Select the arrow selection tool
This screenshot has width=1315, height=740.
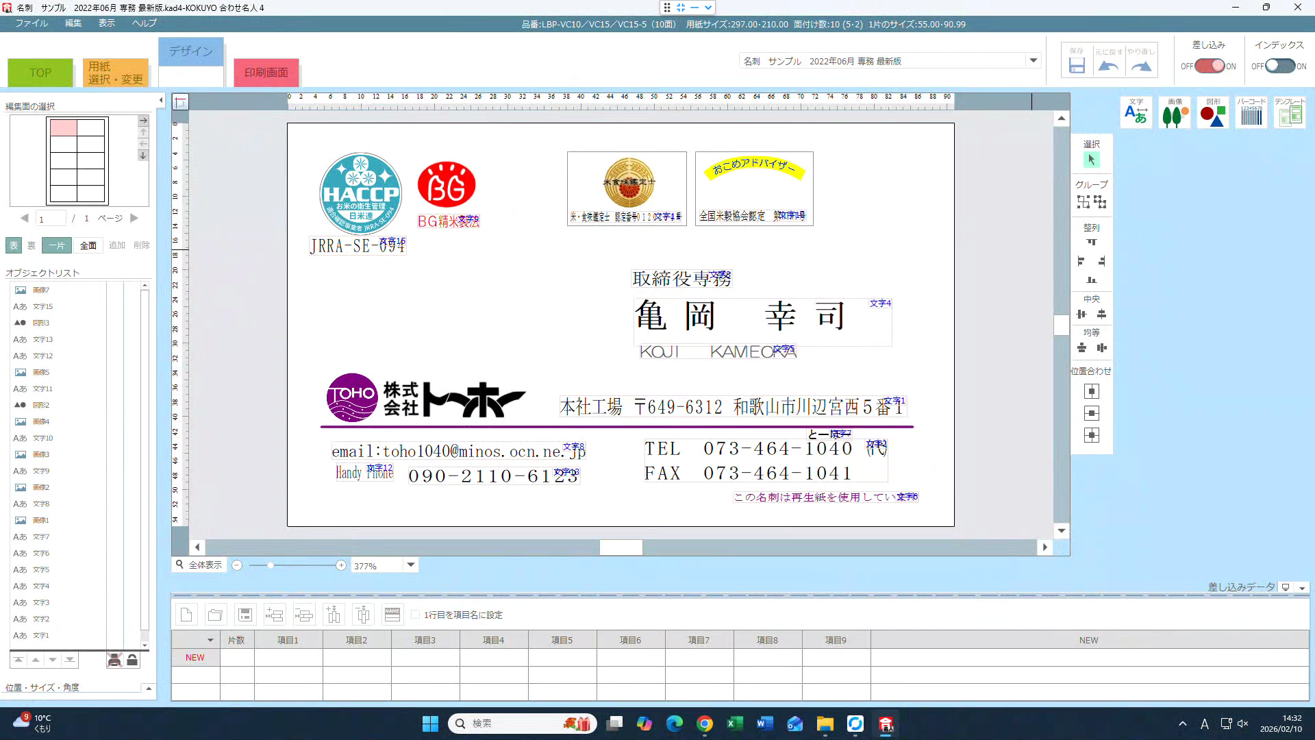(1091, 160)
